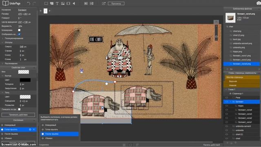Screen dimensions: 261x147
Task: Toggle the Показать за границами checkbox
Action: (19, 109)
